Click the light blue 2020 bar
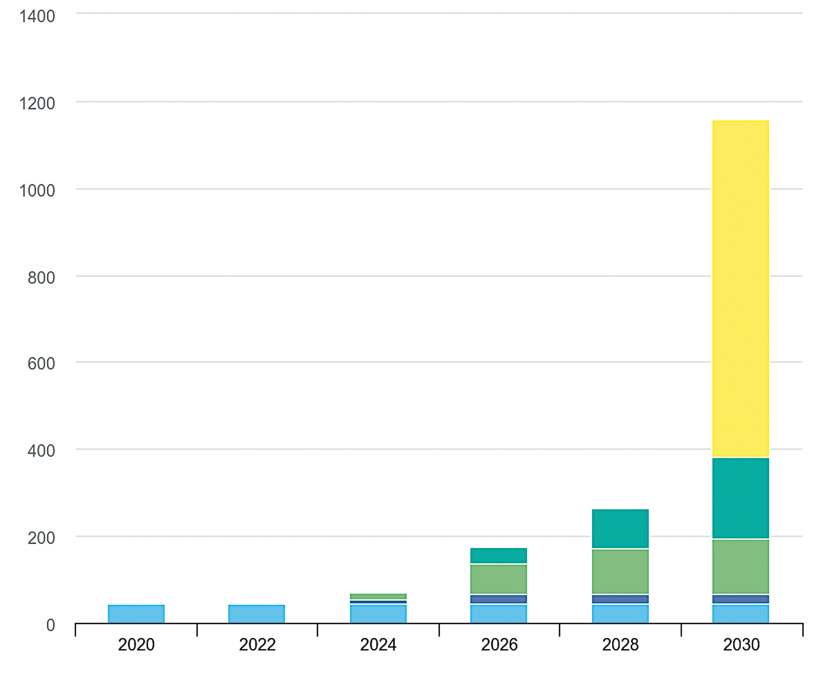The width and height of the screenshot is (830, 692). (x=136, y=614)
